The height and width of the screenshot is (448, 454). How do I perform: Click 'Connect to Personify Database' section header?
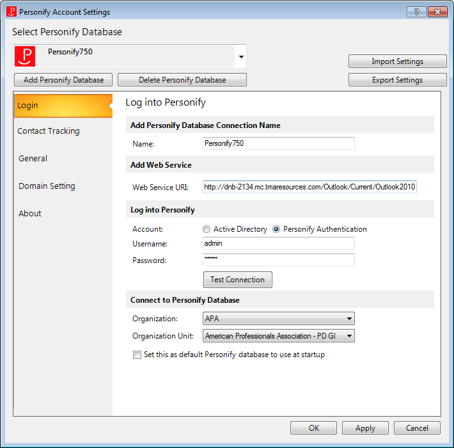(185, 300)
